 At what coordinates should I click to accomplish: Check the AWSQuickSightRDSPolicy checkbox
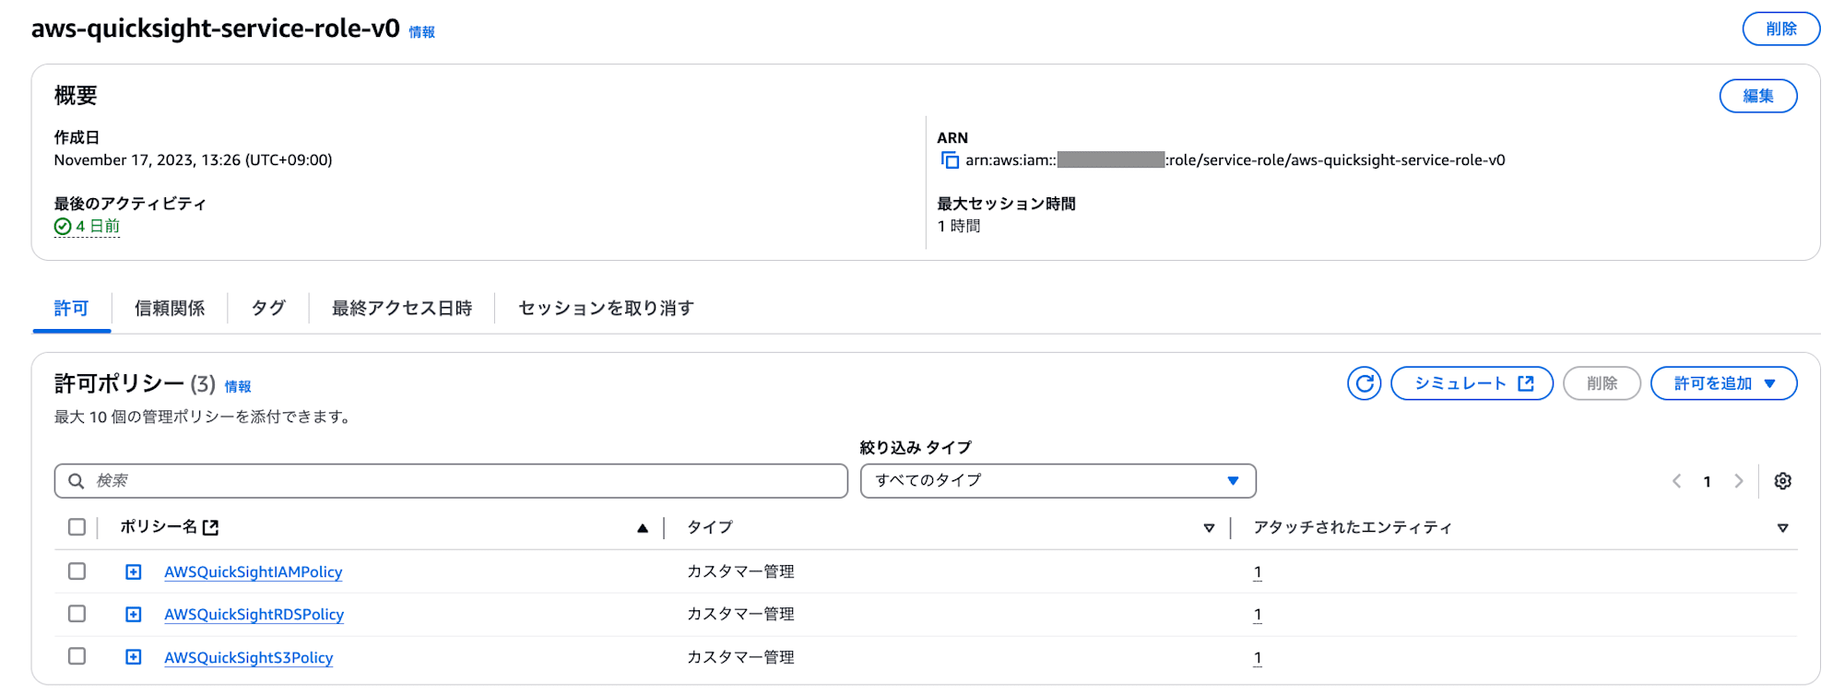coord(77,614)
